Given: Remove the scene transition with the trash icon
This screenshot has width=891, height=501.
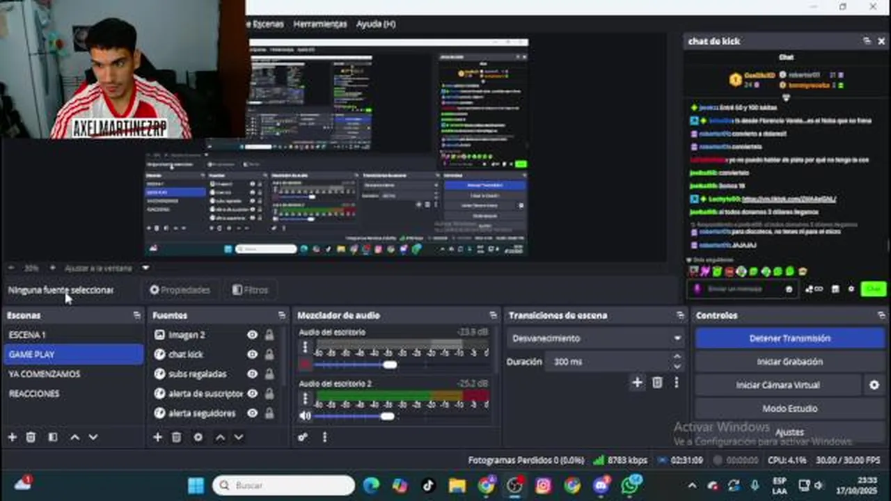Looking at the screenshot, I should 657,382.
